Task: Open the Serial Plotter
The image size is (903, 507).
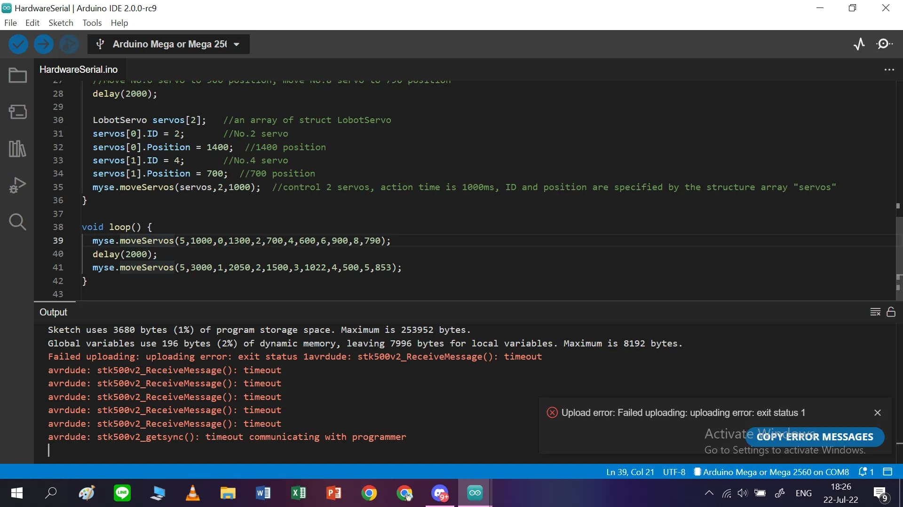Action: click(859, 44)
